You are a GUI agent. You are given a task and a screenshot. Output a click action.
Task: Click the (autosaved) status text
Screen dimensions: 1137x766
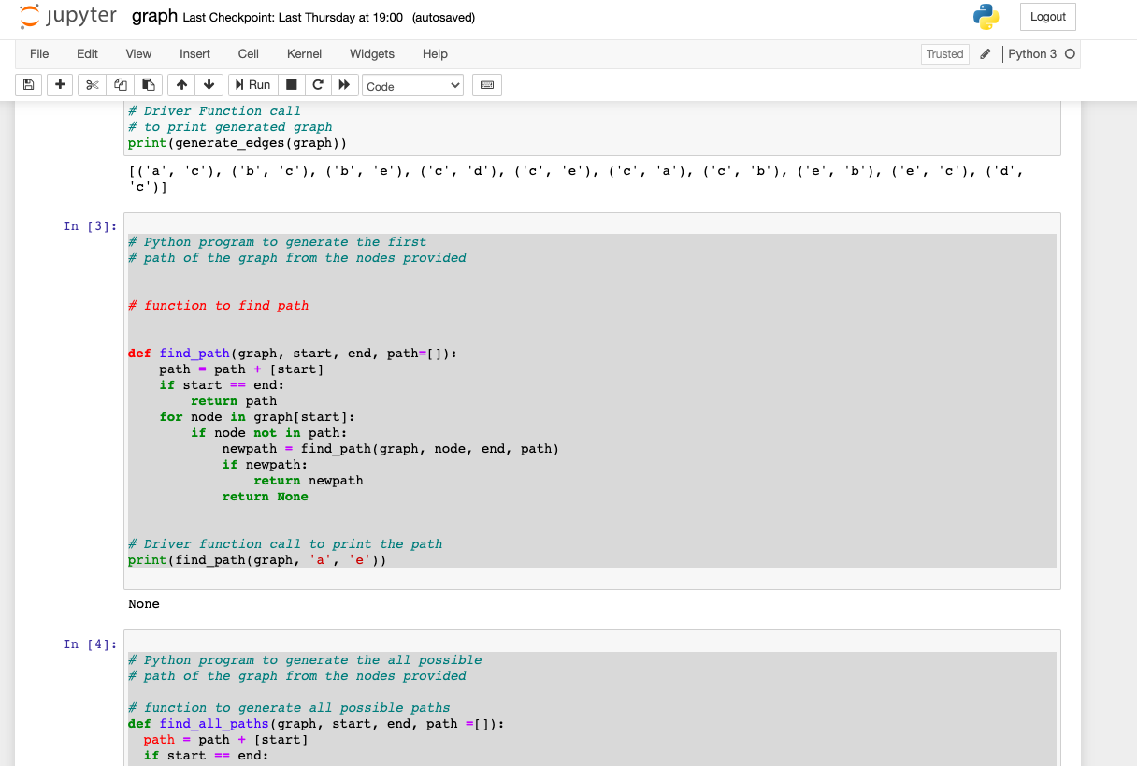[x=443, y=18]
